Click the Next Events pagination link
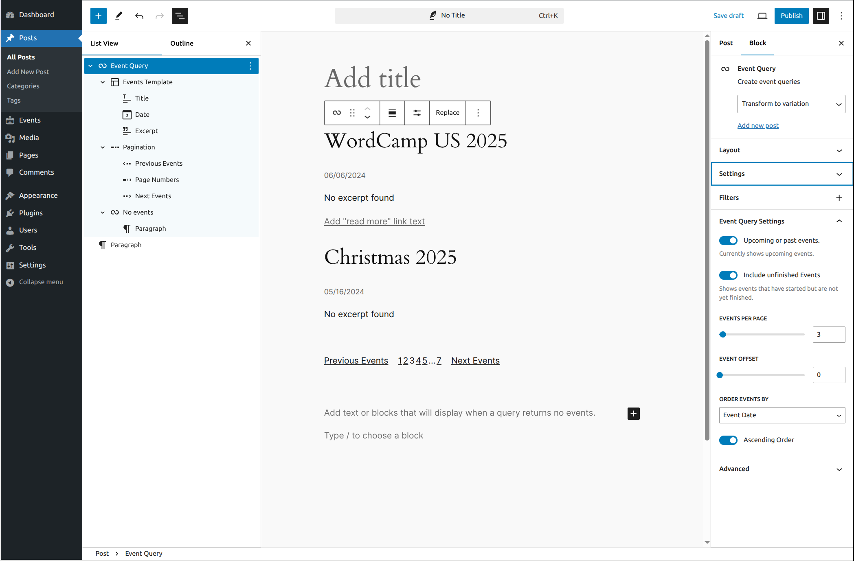Viewport: 854px width, 561px height. (x=475, y=361)
